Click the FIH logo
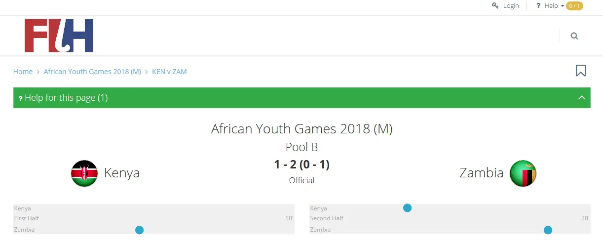Viewport: 603px width, 245px height. tap(59, 36)
